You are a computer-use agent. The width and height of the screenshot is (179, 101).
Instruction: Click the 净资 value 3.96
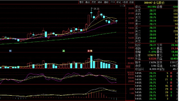[154, 66]
